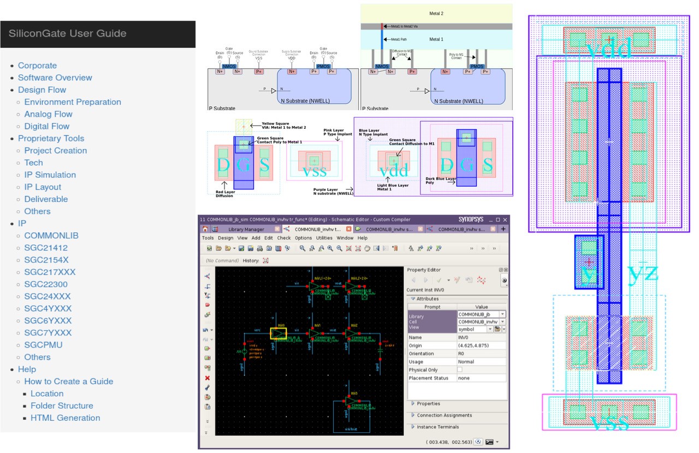Click the Save icon in the toolbar
This screenshot has height=453, width=699.
(241, 248)
